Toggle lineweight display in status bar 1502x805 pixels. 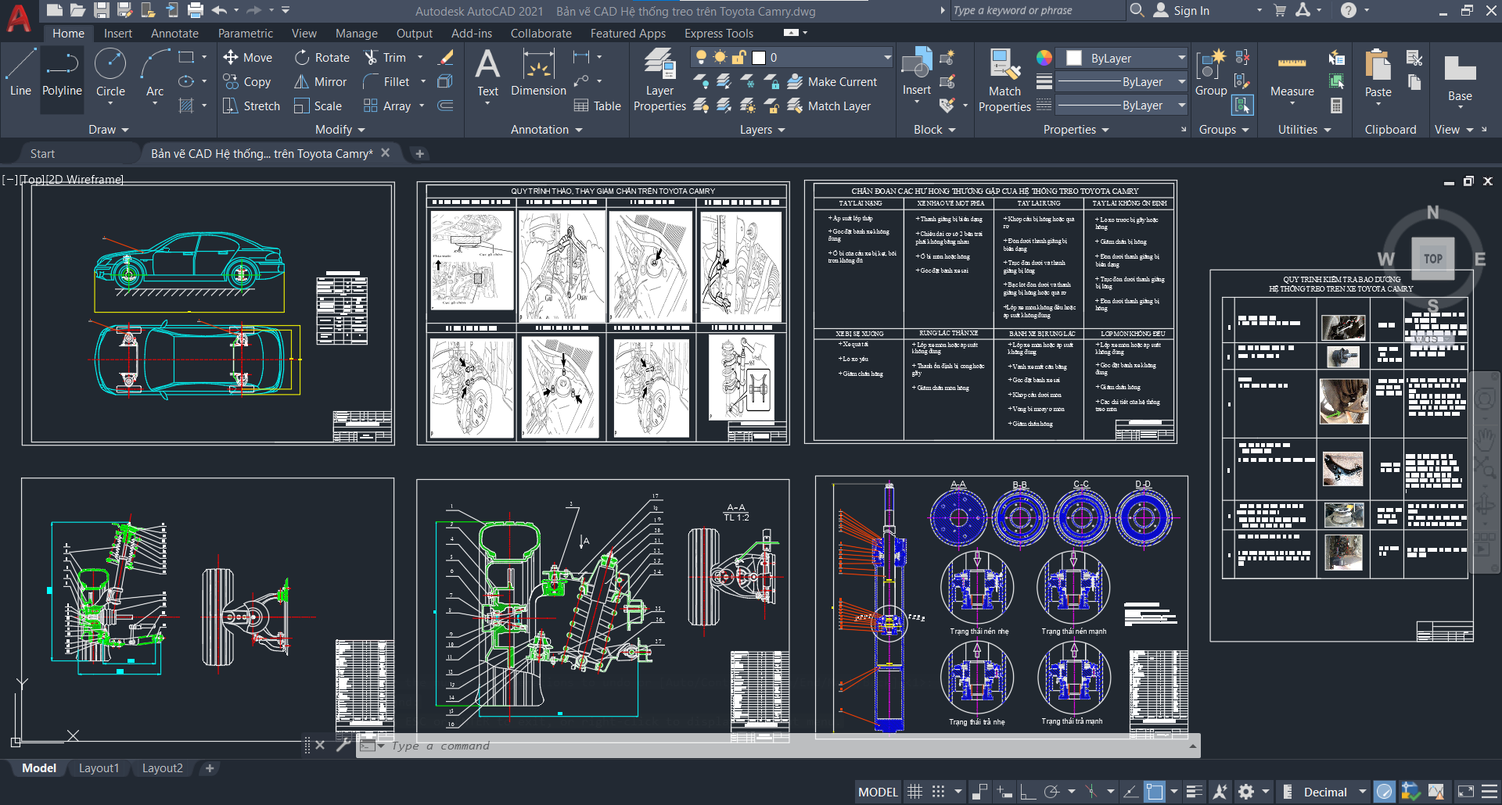pyautogui.click(x=1195, y=792)
